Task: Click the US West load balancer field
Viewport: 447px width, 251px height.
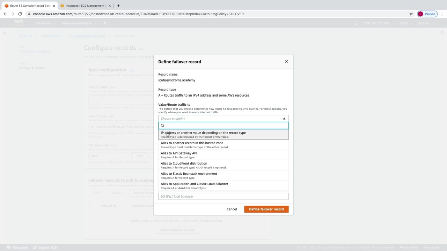Action: pyautogui.click(x=223, y=196)
